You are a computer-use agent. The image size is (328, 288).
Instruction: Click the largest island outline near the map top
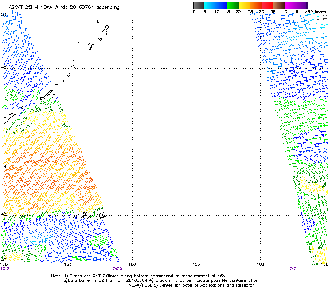(105, 30)
